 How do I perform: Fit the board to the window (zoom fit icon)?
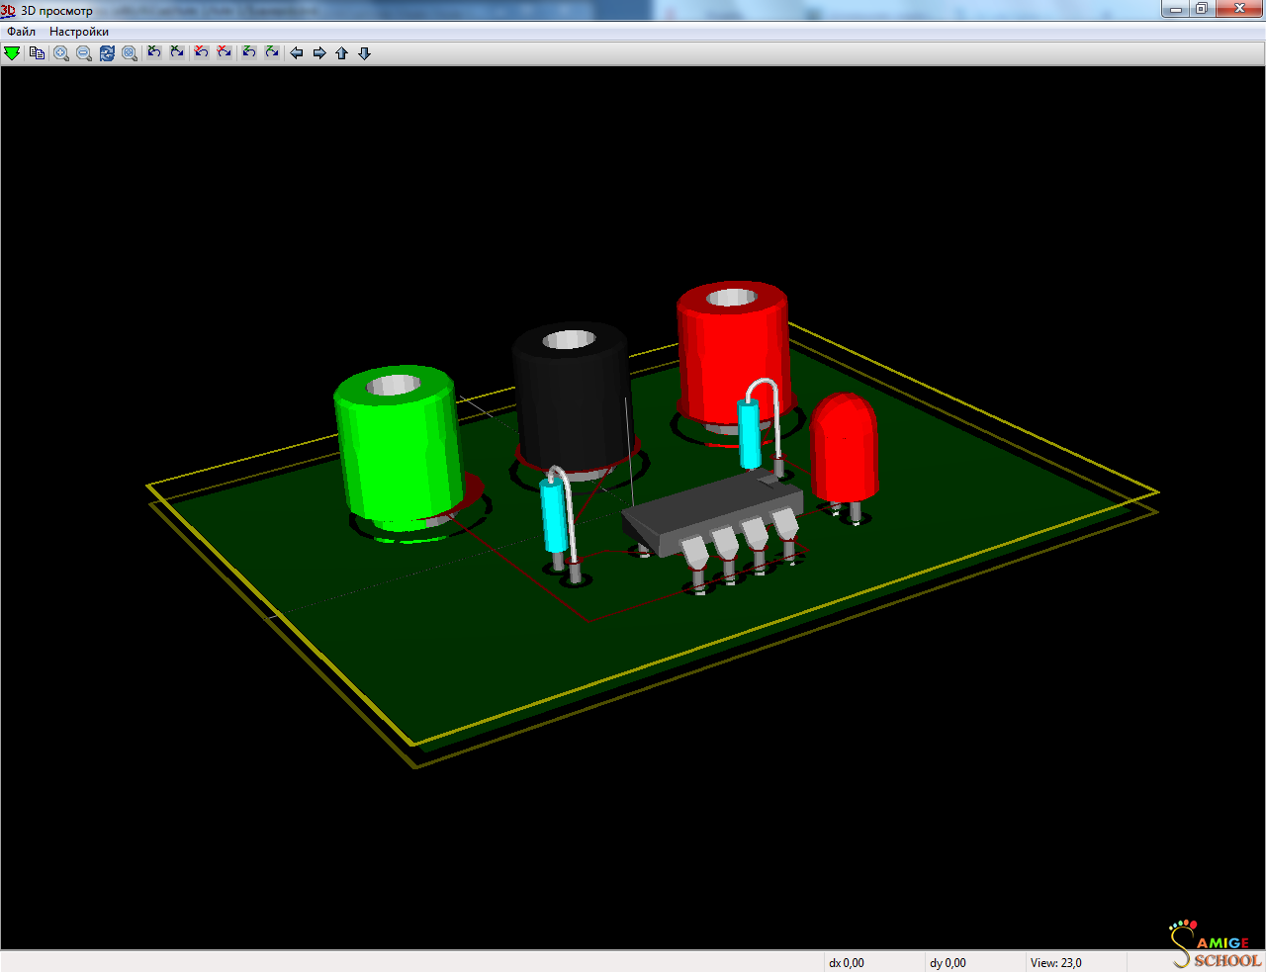point(130,53)
